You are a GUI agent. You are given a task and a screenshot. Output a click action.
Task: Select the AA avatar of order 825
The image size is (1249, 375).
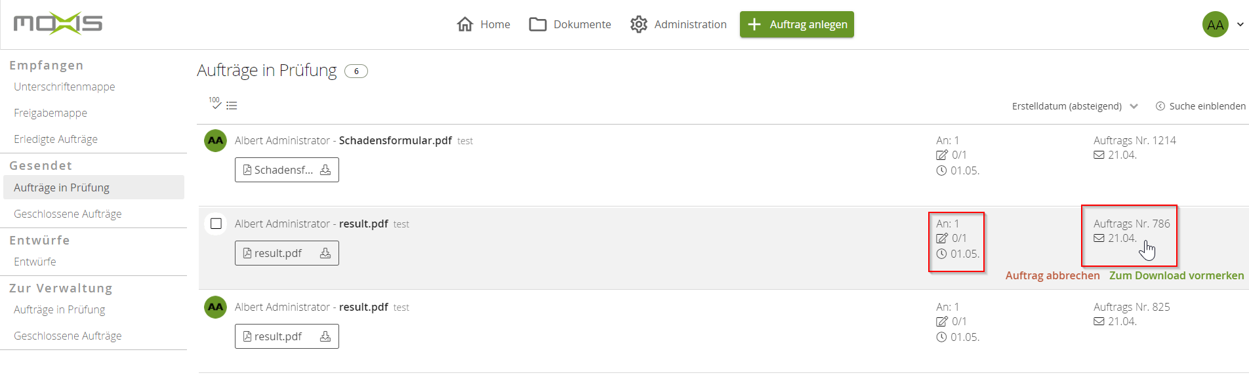[x=215, y=307]
